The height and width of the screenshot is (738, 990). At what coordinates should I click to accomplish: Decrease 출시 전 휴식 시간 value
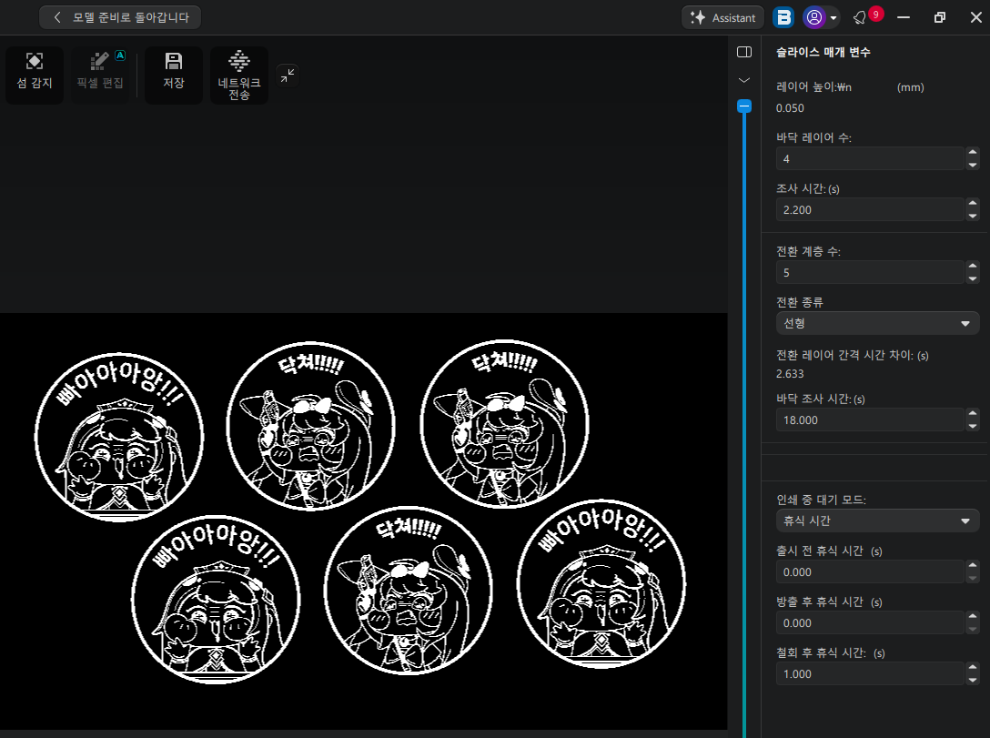973,578
